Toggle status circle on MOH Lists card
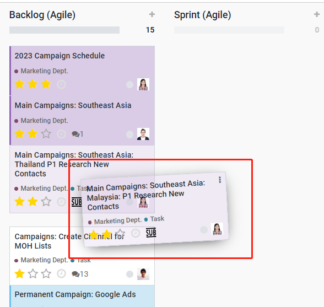 pyautogui.click(x=130, y=274)
